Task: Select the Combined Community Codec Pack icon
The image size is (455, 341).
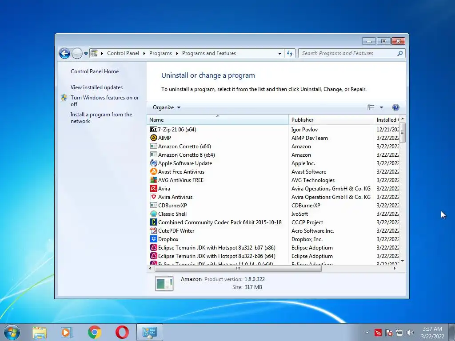Action: click(x=153, y=222)
